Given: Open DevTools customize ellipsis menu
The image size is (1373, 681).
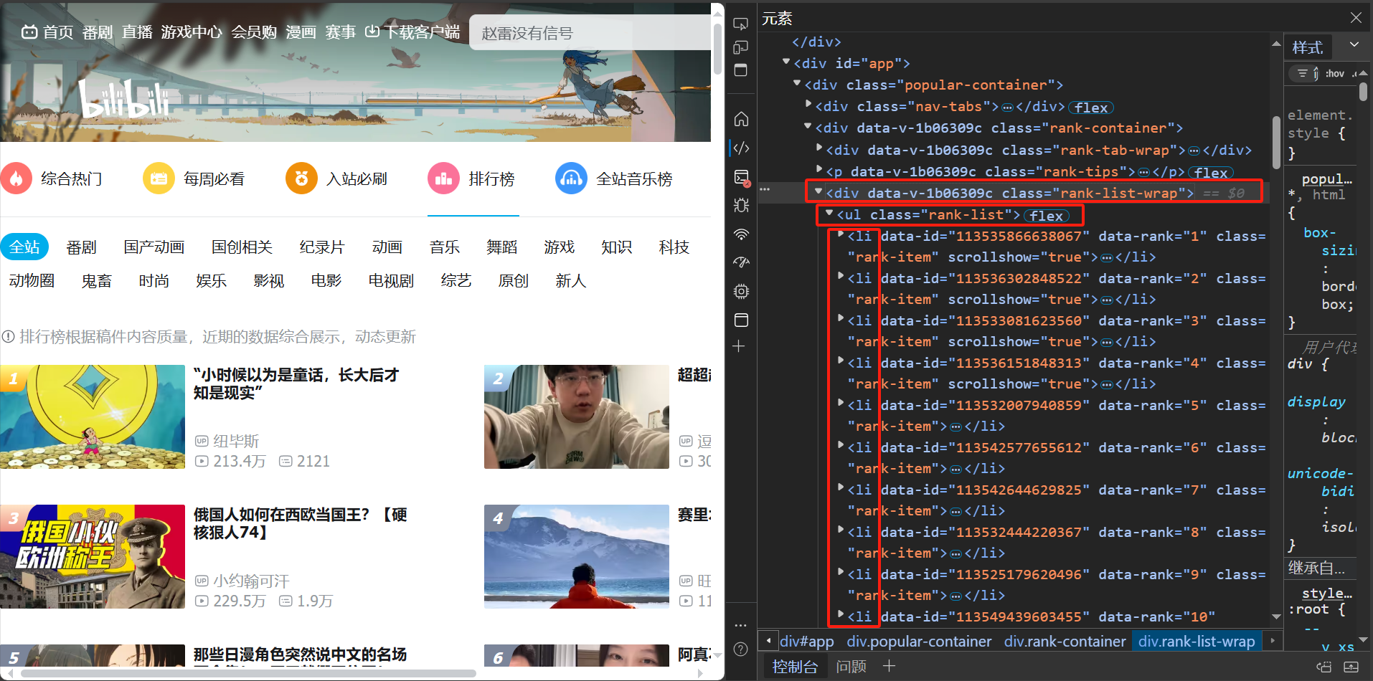Looking at the screenshot, I should [741, 625].
